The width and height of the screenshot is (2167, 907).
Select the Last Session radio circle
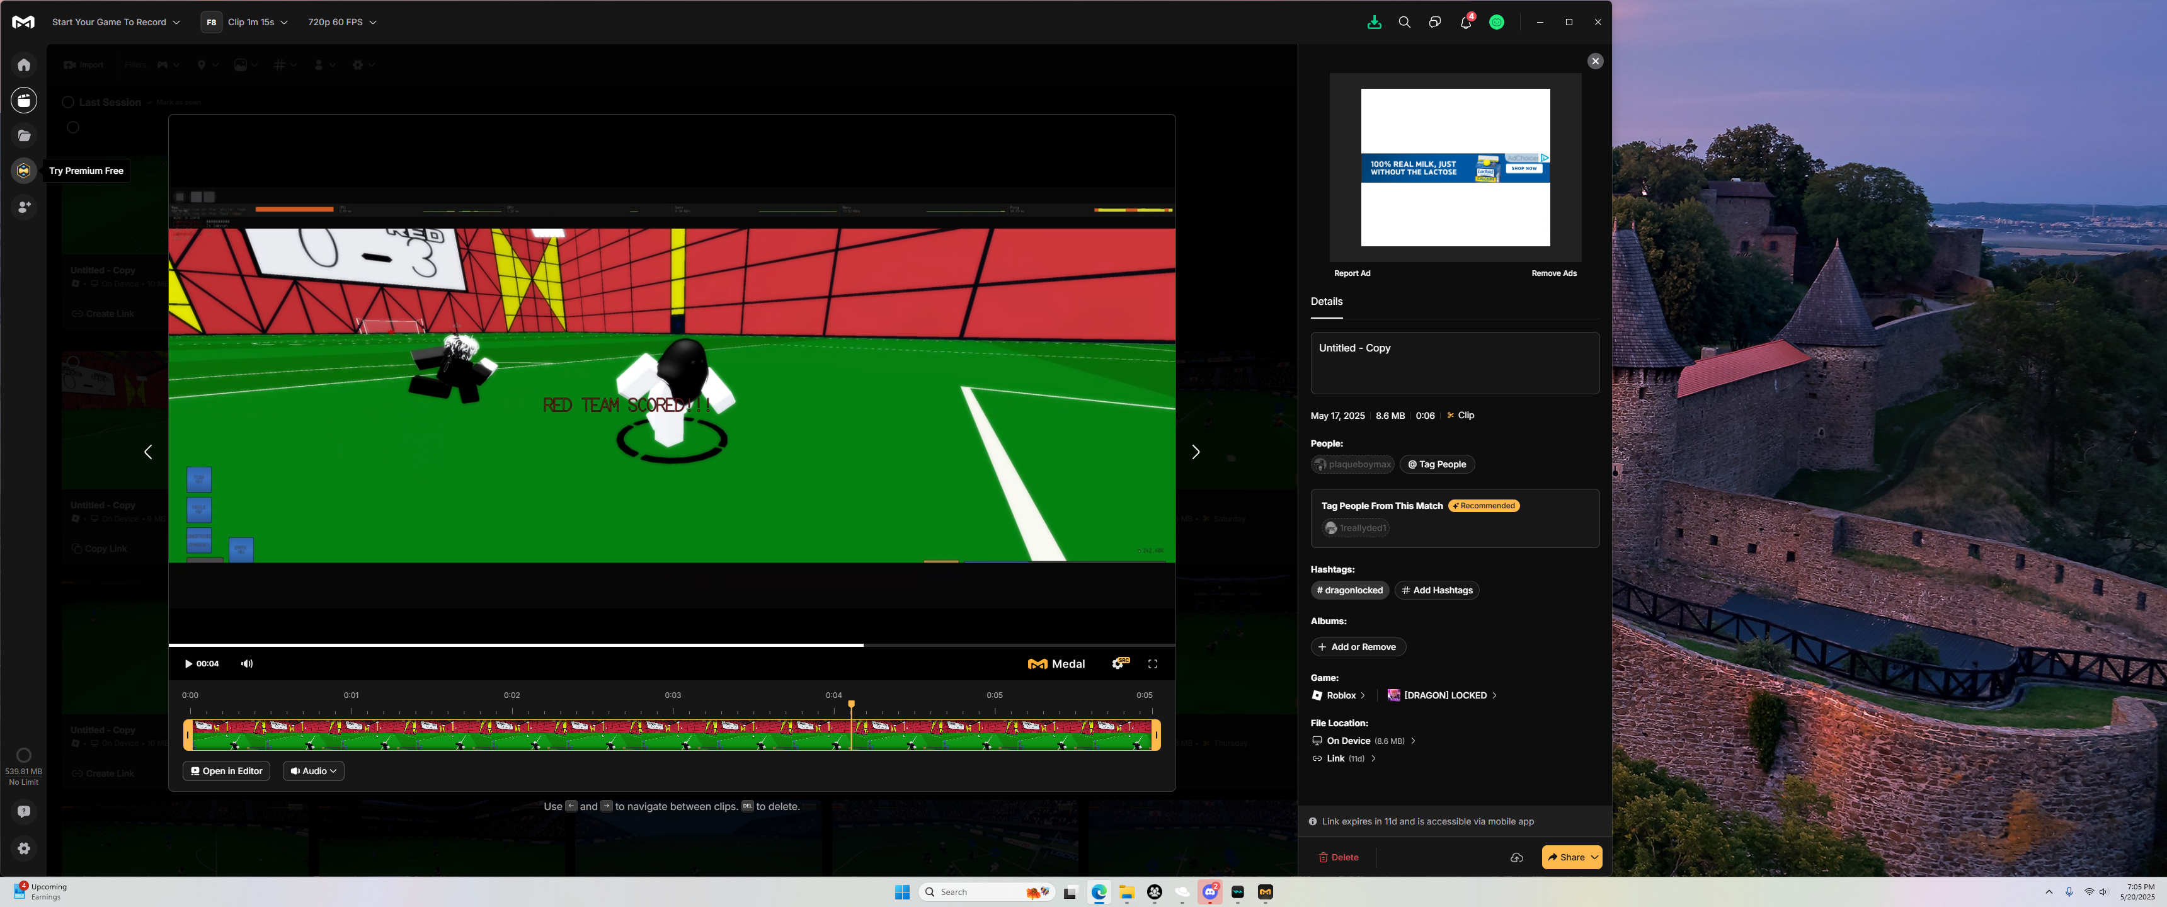pos(68,103)
